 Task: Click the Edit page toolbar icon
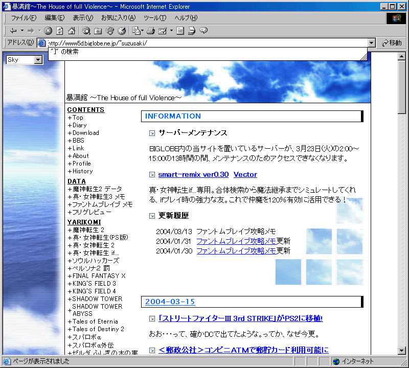click(163, 31)
